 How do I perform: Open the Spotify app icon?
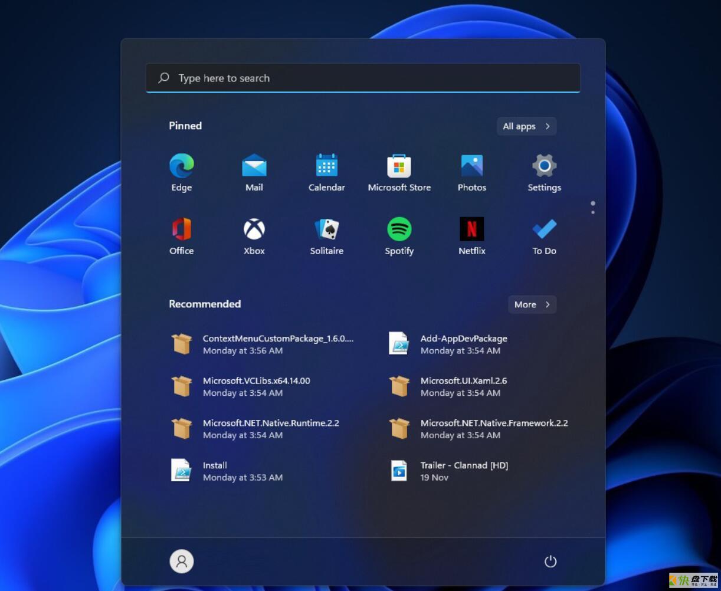[x=399, y=229]
